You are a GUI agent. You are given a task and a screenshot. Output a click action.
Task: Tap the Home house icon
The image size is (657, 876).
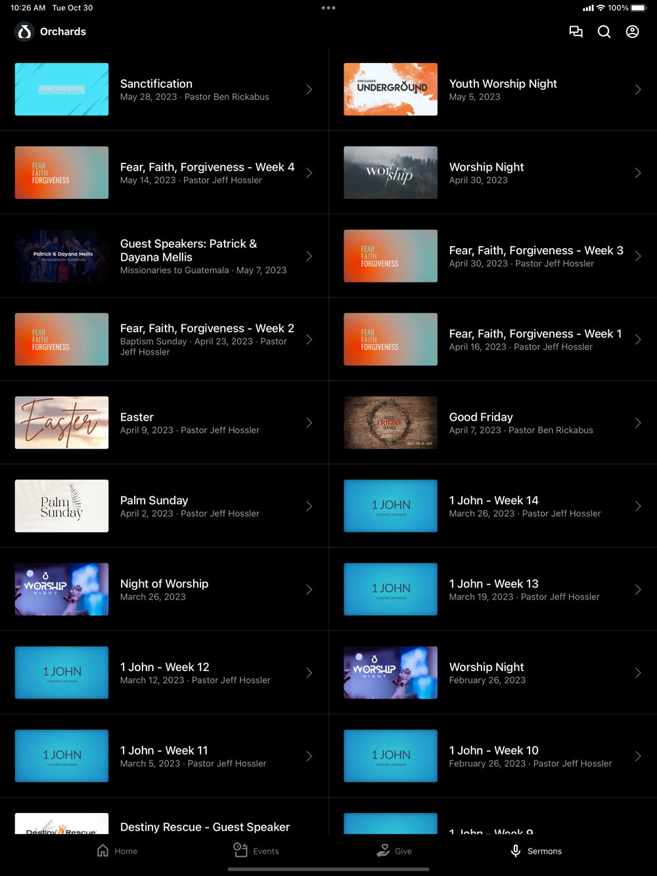point(103,850)
